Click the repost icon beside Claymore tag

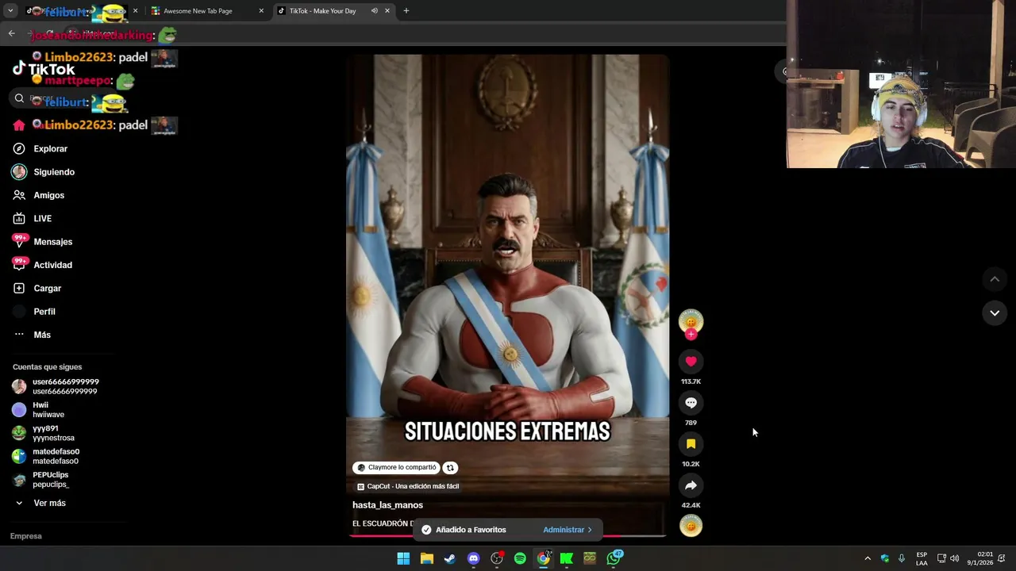450,468
